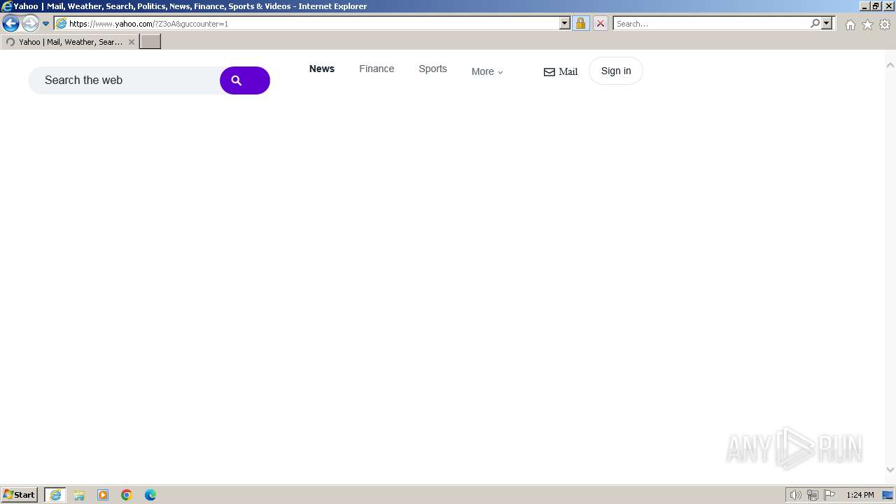This screenshot has width=896, height=504.
Task: Click the Sign in button
Action: tap(616, 71)
